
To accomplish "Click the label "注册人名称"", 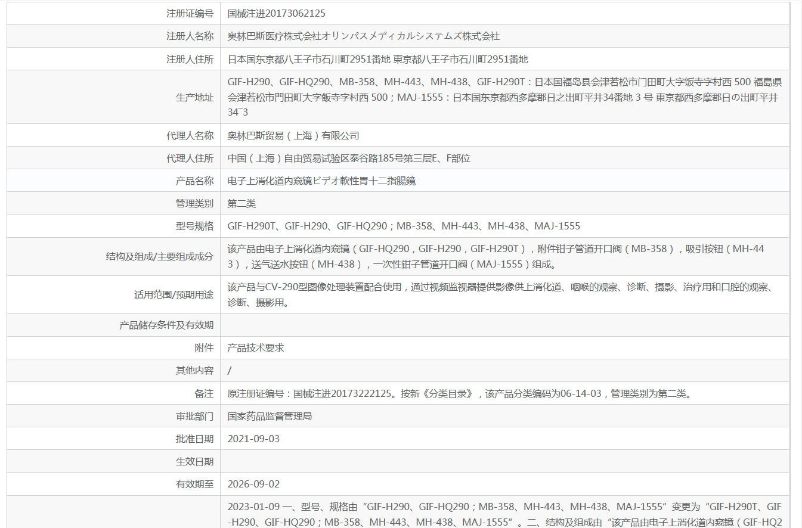I will coord(190,36).
